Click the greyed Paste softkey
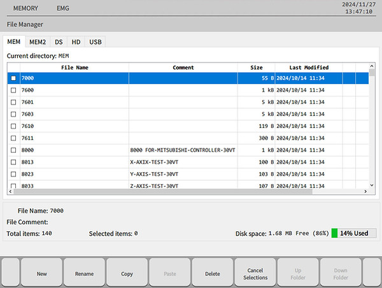The height and width of the screenshot is (288, 382). (170, 273)
